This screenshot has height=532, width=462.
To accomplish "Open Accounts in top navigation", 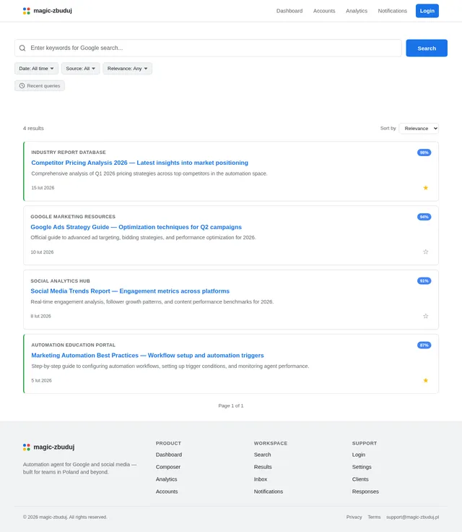I will tap(324, 11).
